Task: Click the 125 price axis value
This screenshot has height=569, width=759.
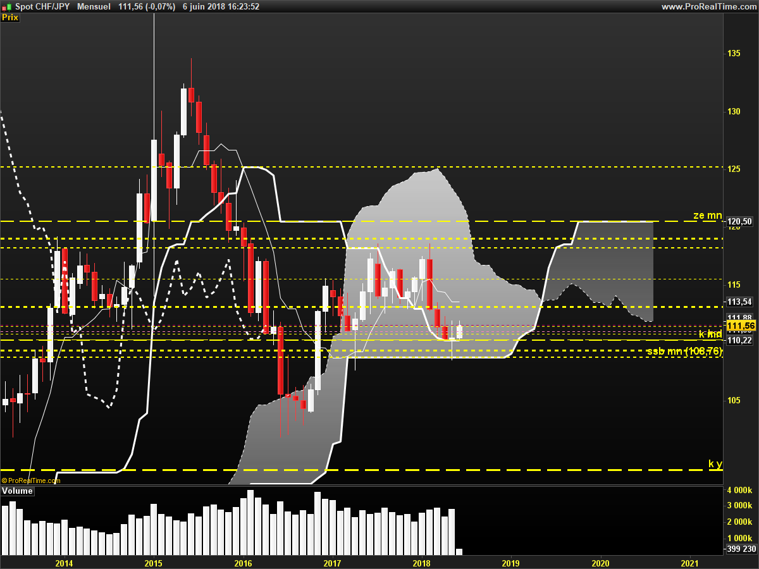Action: (x=734, y=169)
